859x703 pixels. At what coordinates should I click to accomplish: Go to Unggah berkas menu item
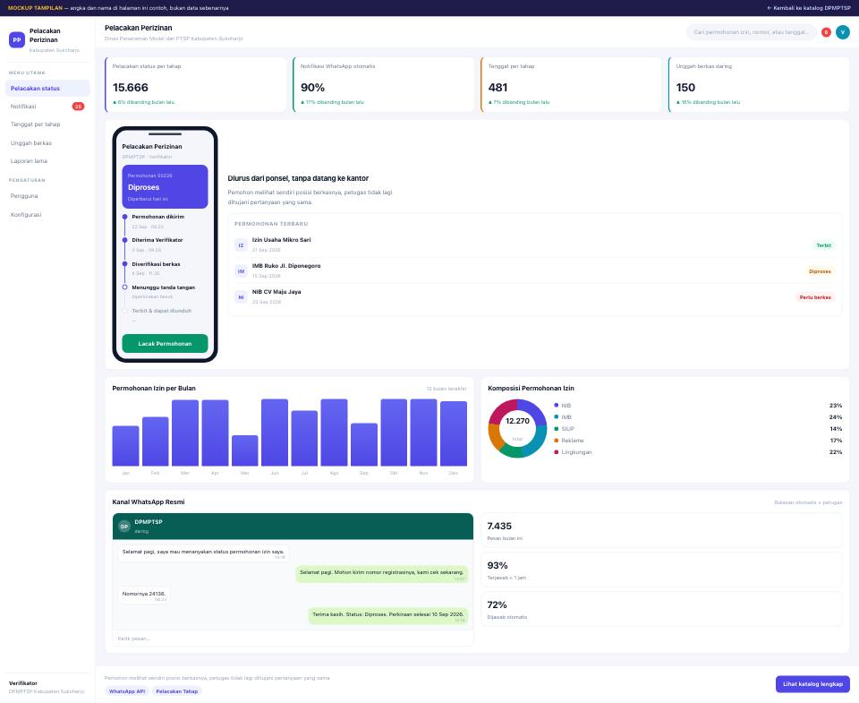pyautogui.click(x=47, y=143)
